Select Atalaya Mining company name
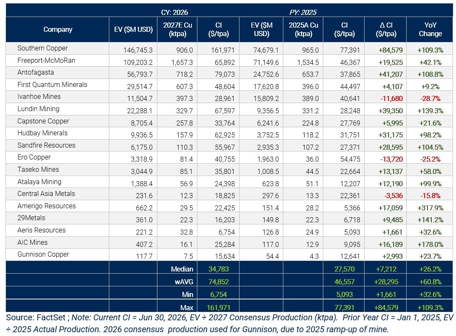 (x=39, y=182)
